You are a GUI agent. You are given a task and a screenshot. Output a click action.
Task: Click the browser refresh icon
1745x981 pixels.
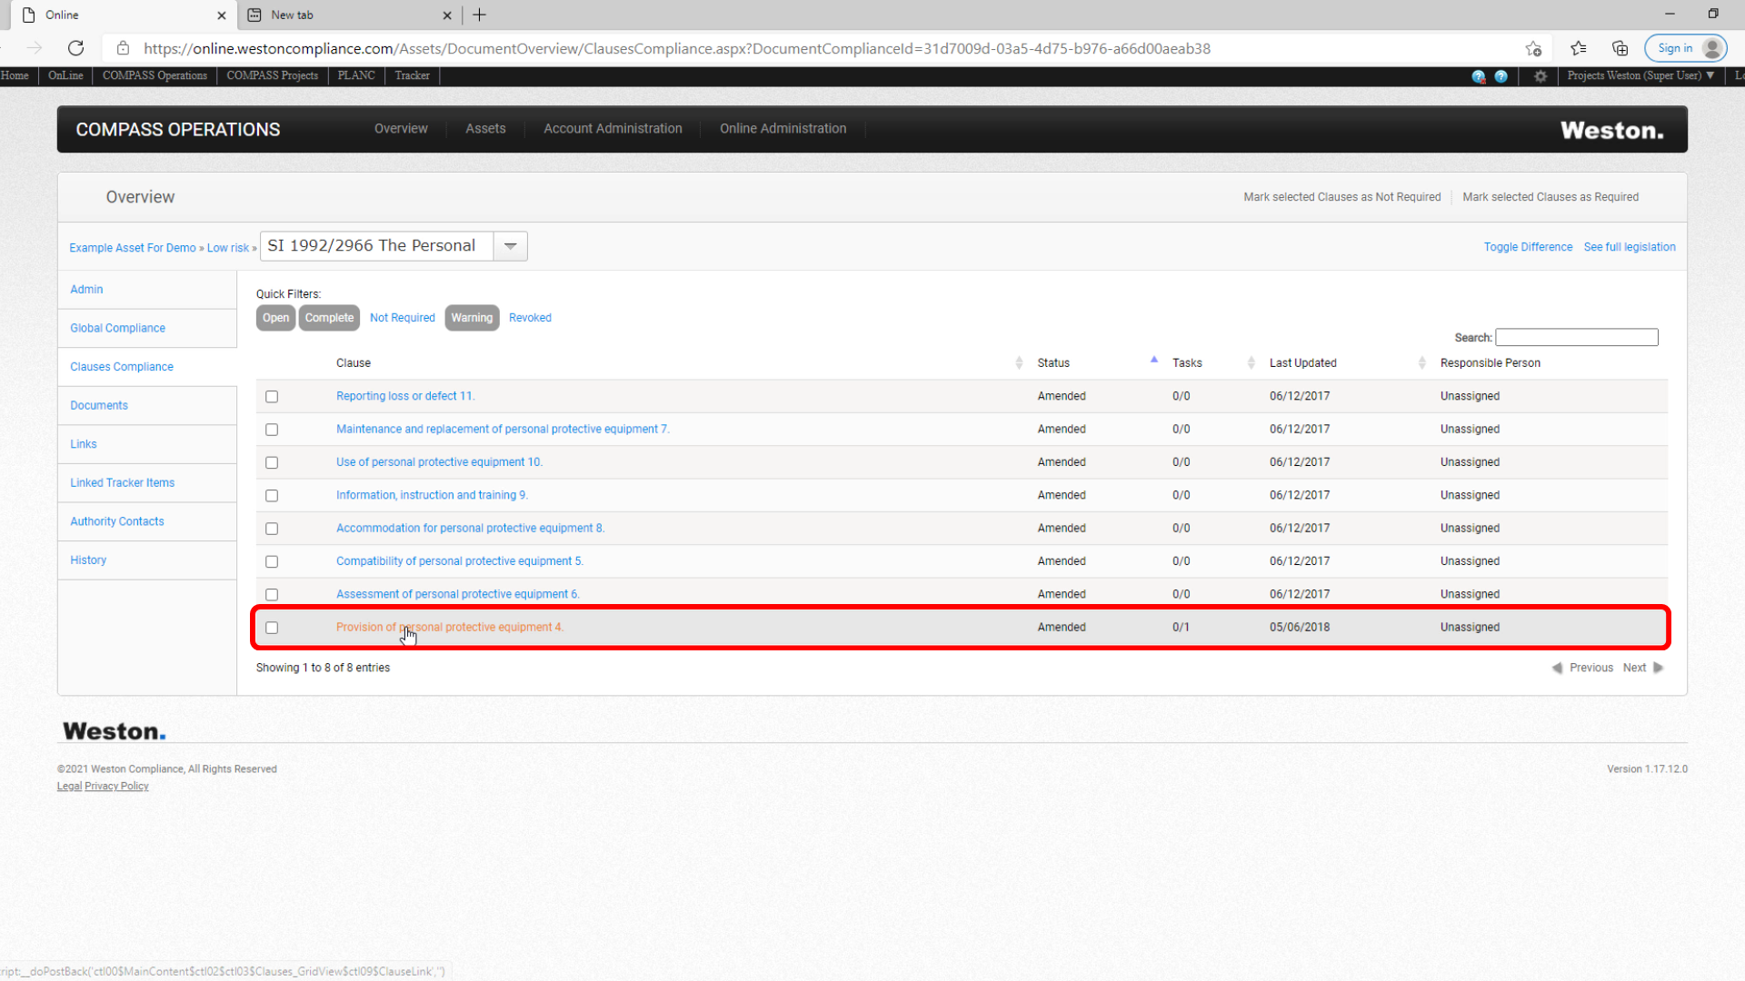click(76, 48)
